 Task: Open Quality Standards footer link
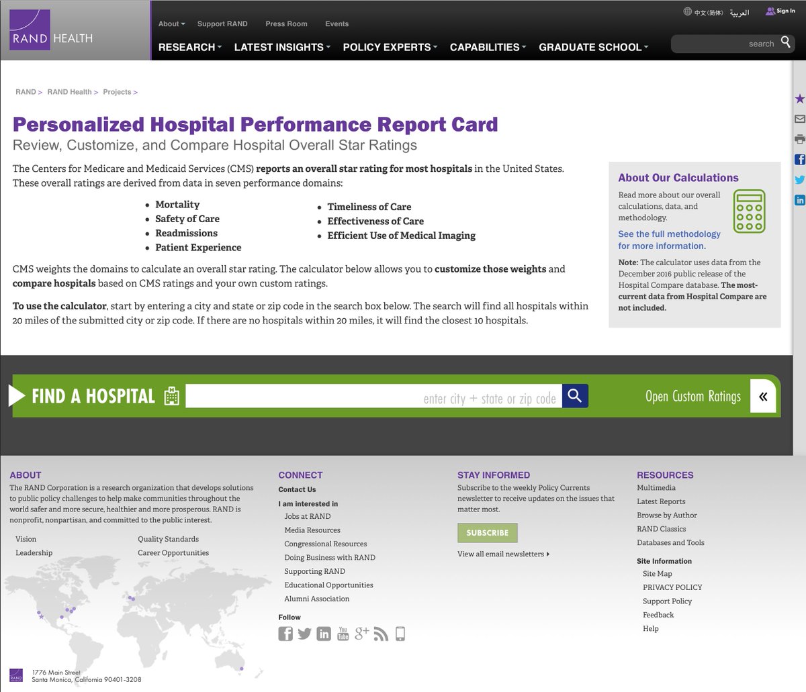[x=169, y=539]
